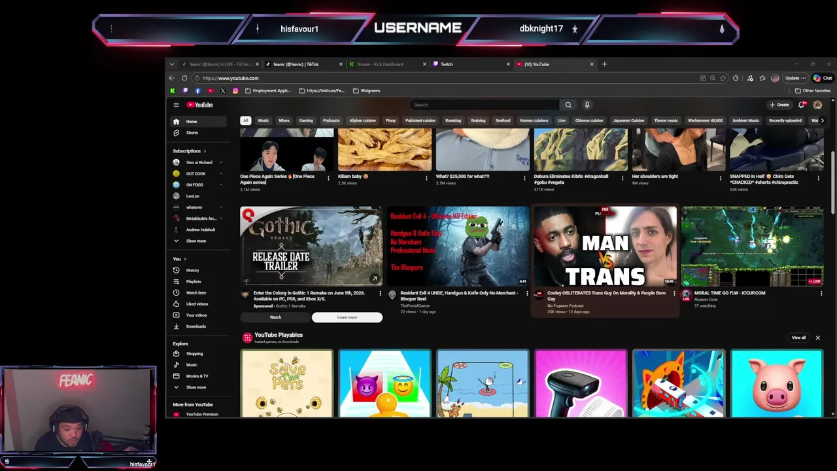Start voice search with the microphone icon
The height and width of the screenshot is (471, 837).
click(587, 105)
